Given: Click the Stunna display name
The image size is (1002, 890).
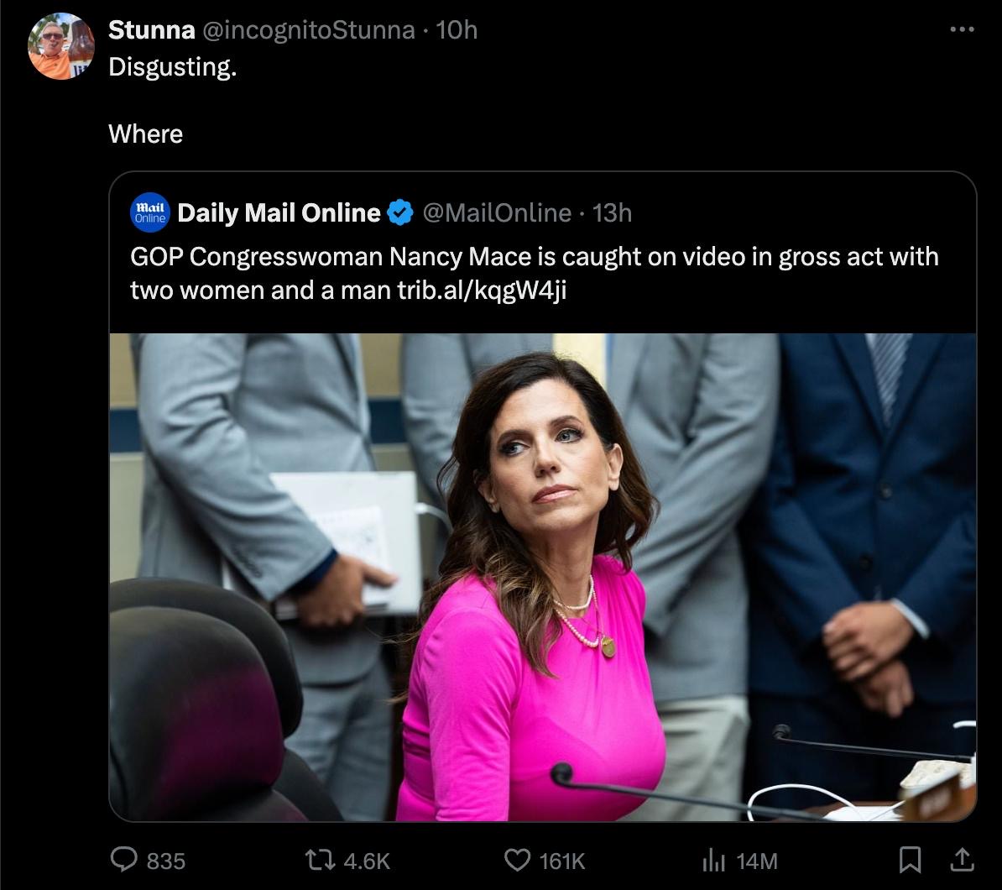Looking at the screenshot, I should point(151,30).
